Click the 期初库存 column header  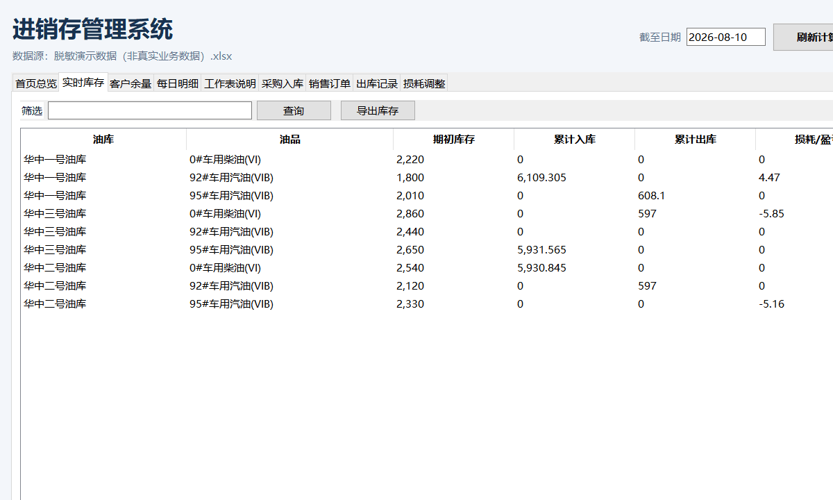pyautogui.click(x=454, y=140)
